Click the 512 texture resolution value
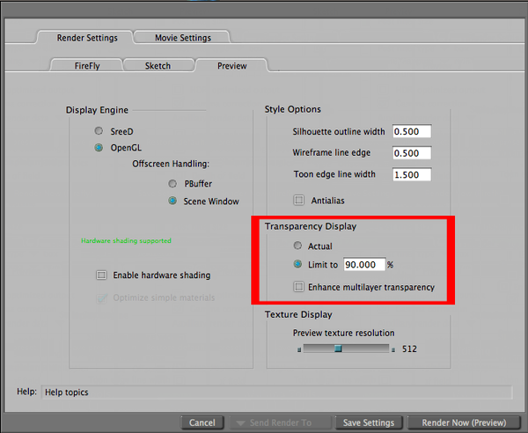Image resolution: width=528 pixels, height=433 pixels. (x=409, y=349)
